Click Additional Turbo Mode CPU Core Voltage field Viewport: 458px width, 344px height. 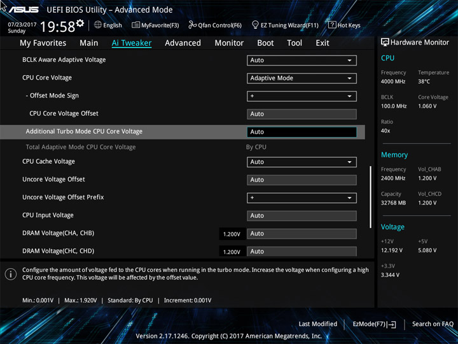(302, 132)
